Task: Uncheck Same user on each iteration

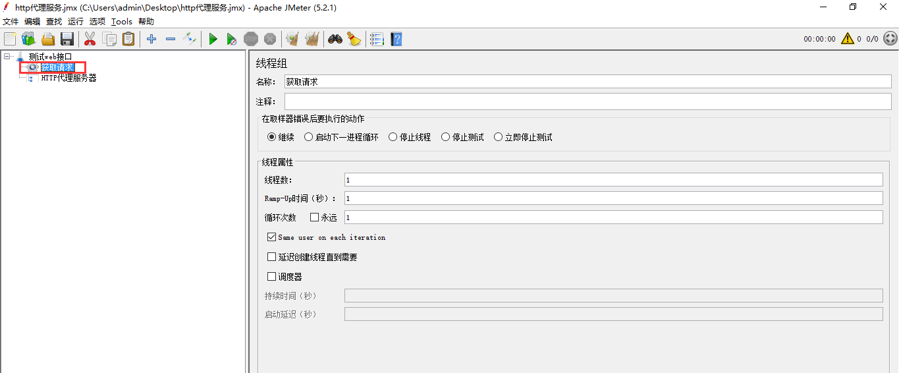Action: pyautogui.click(x=271, y=237)
